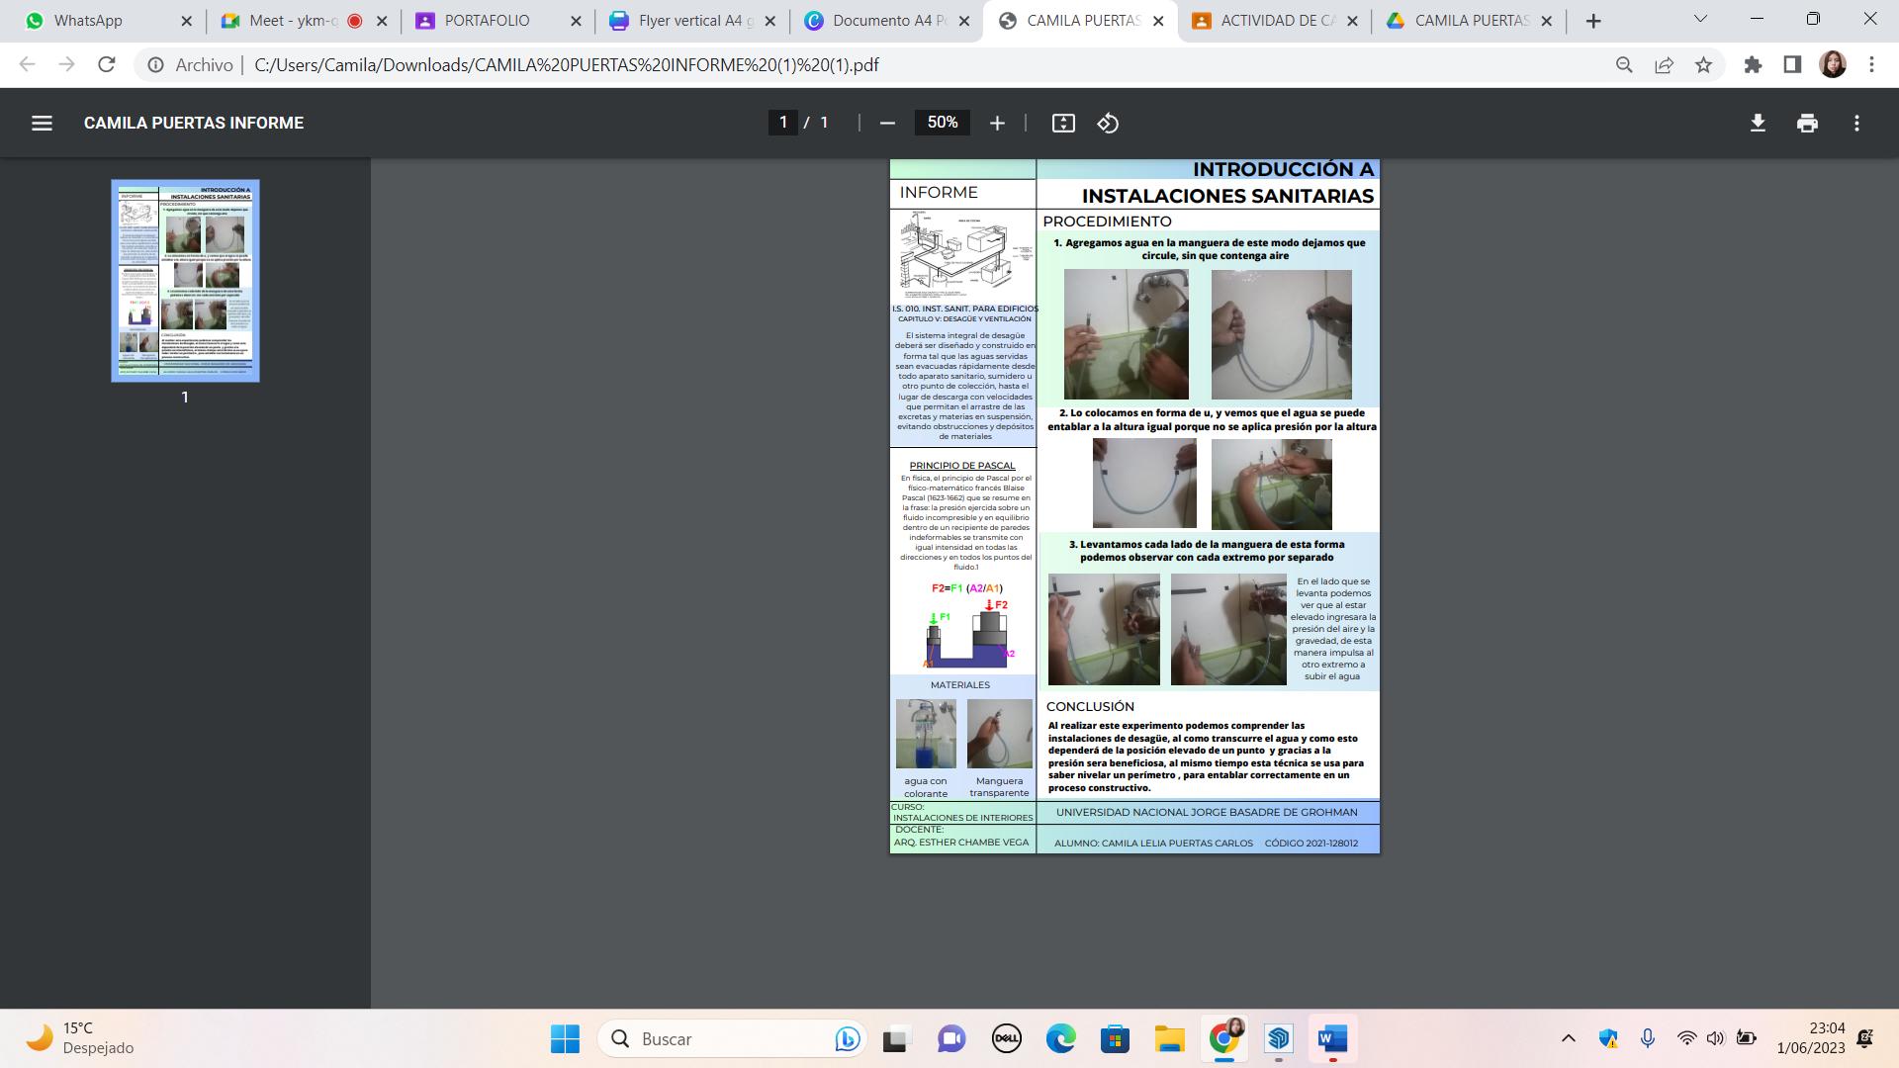Reload the current page
The width and height of the screenshot is (1899, 1068).
(x=107, y=65)
